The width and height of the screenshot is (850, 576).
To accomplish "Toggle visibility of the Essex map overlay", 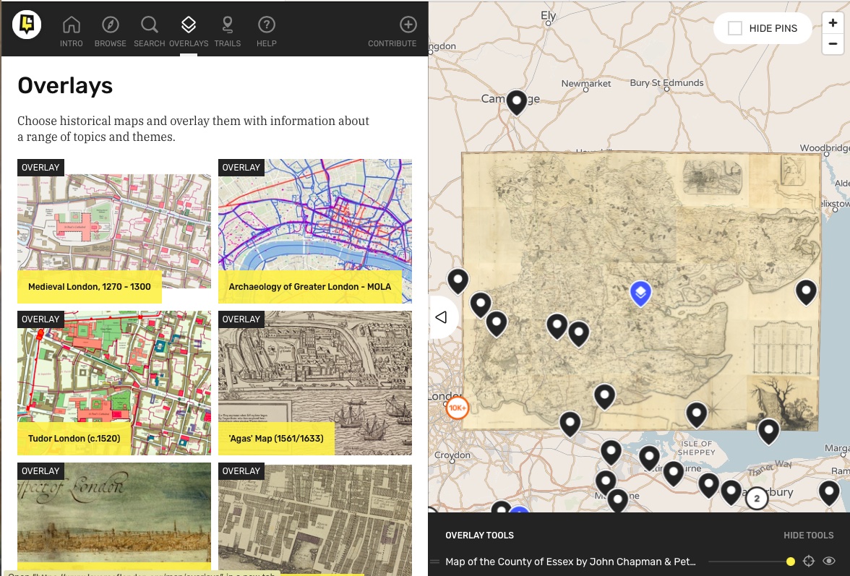I will tap(830, 561).
